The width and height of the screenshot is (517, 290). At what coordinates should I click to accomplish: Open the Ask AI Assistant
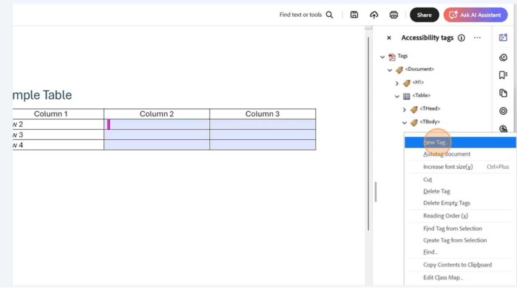pos(475,15)
